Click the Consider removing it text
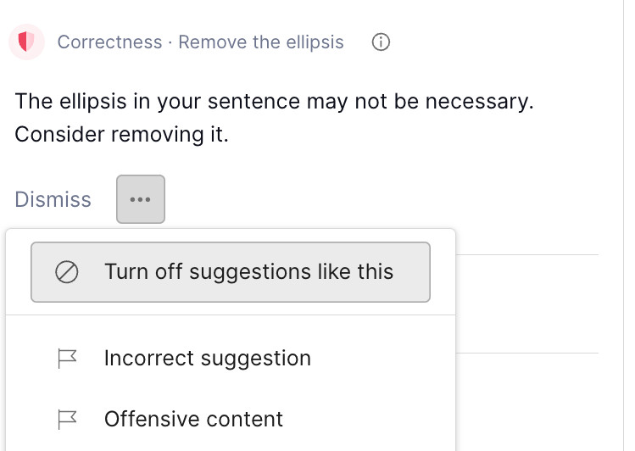This screenshot has height=451, width=635. (122, 135)
